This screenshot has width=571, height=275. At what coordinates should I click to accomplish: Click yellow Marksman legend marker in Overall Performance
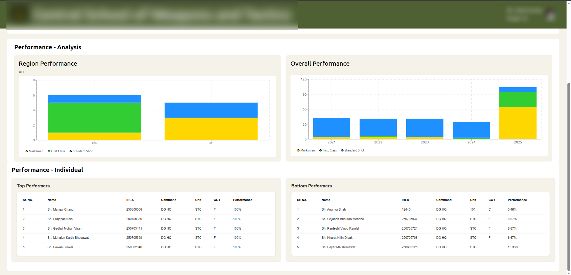tap(298, 150)
